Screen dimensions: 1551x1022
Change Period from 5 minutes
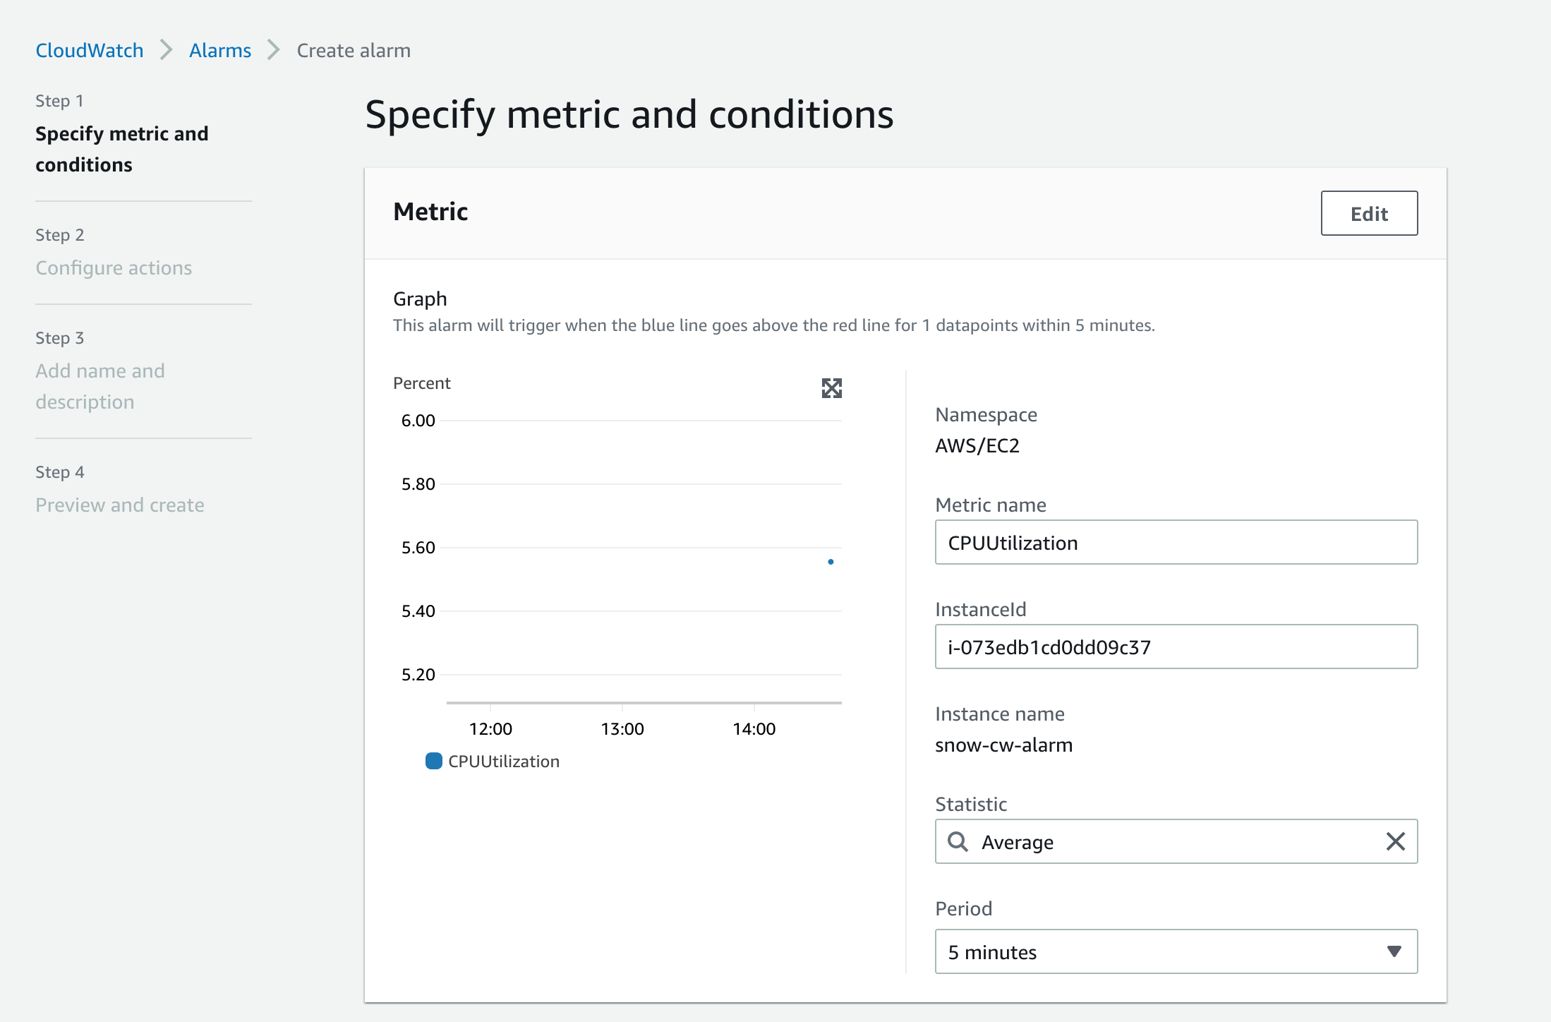click(x=1175, y=951)
